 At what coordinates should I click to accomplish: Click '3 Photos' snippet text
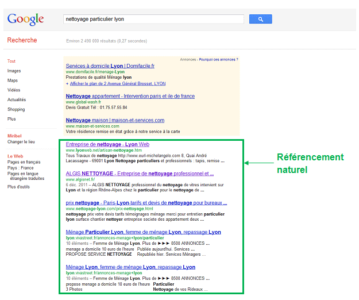74,290
